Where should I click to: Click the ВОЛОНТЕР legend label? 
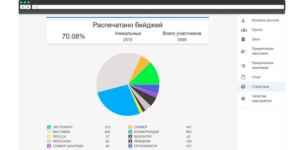click(143, 137)
